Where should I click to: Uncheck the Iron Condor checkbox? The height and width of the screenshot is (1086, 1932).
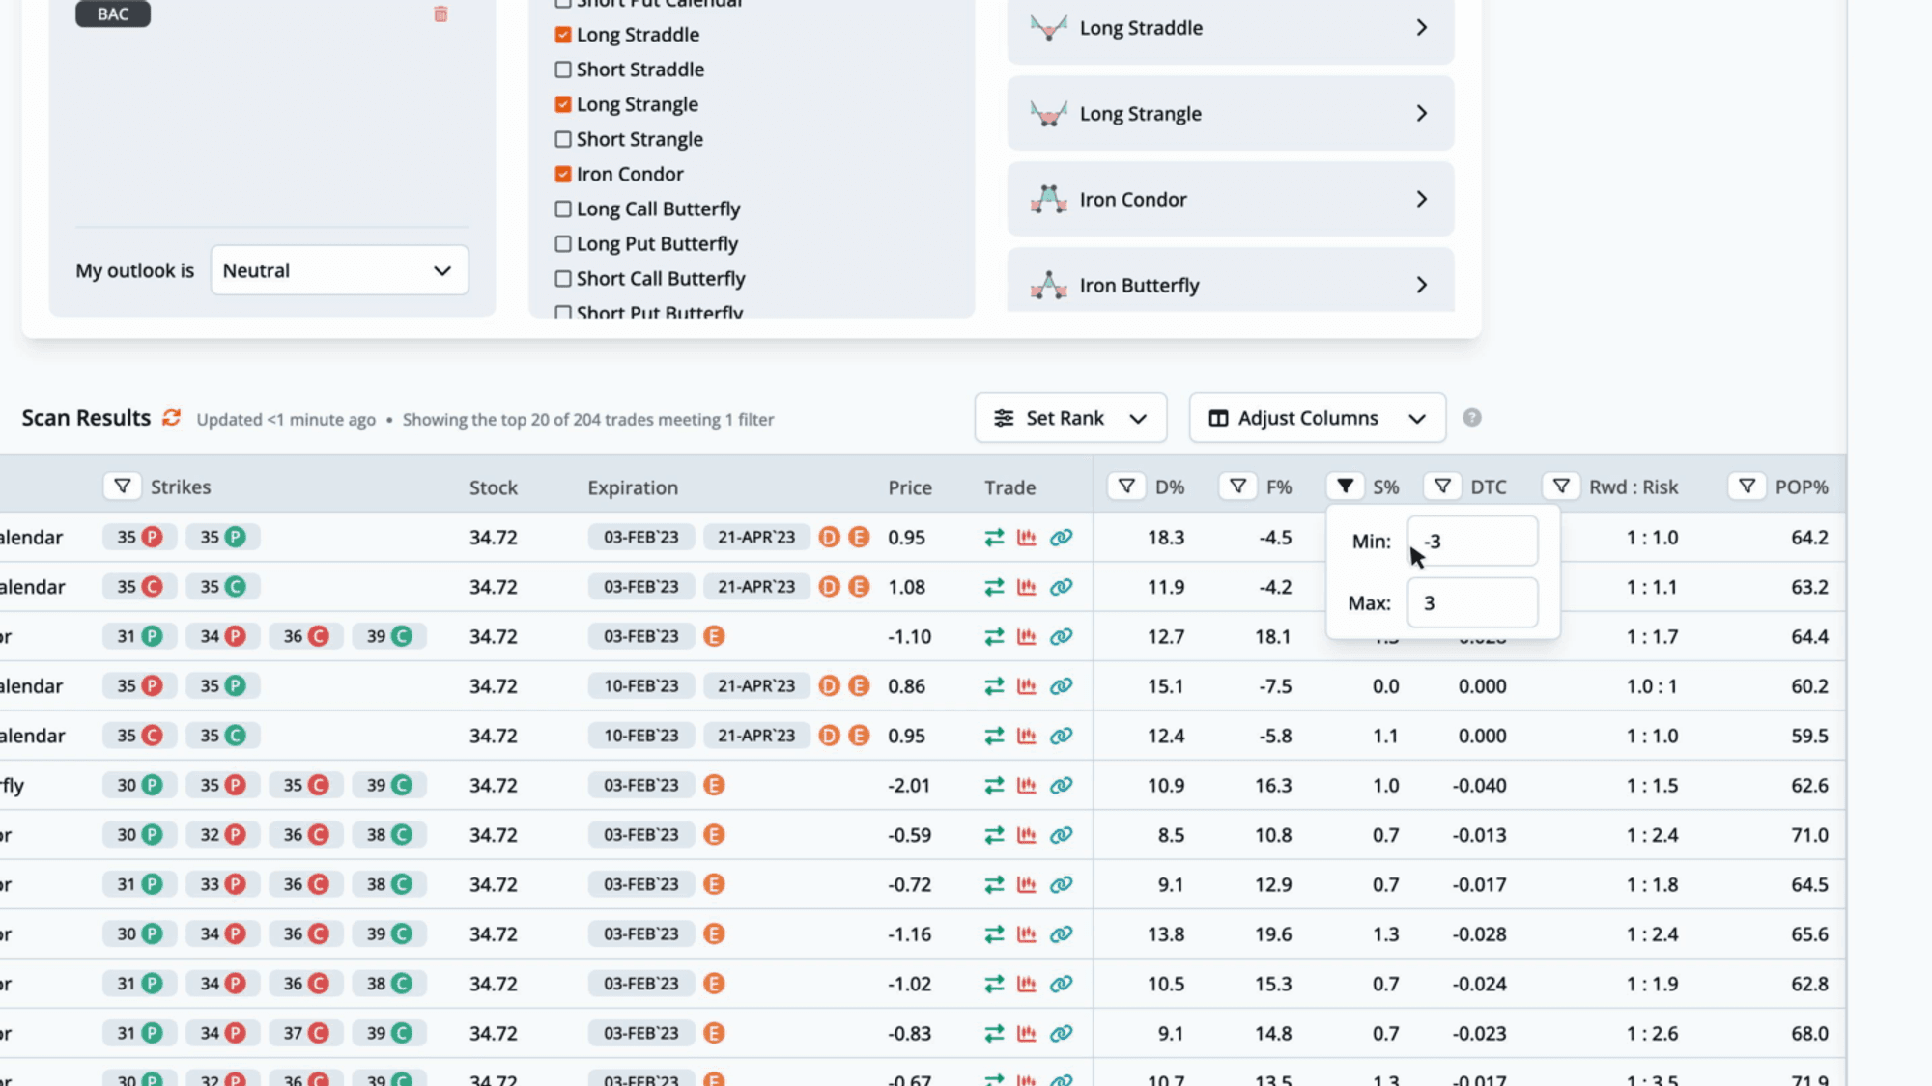pos(563,174)
